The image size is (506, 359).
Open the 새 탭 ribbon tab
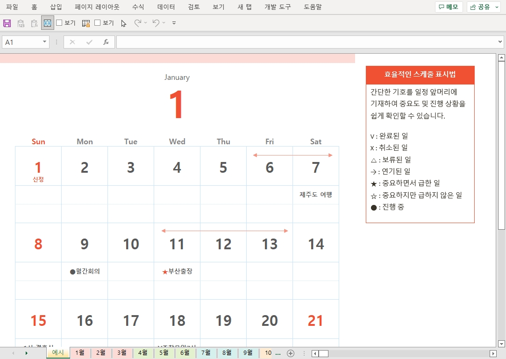(x=244, y=7)
